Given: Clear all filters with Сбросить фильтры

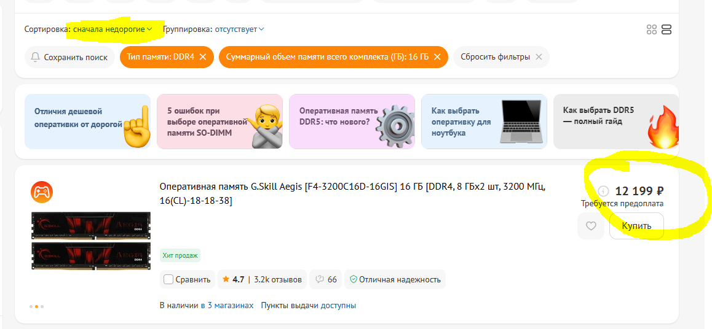Looking at the screenshot, I should click(501, 57).
